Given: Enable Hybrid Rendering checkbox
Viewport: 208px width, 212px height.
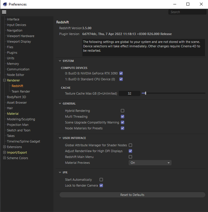Looking at the screenshot, I should 123,111.
